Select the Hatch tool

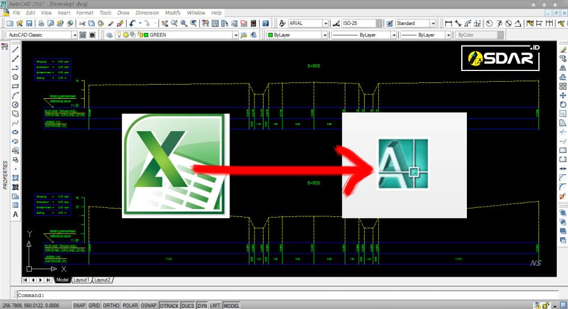pos(15,178)
